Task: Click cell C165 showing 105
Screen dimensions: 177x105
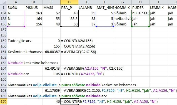Action: pos(52,74)
